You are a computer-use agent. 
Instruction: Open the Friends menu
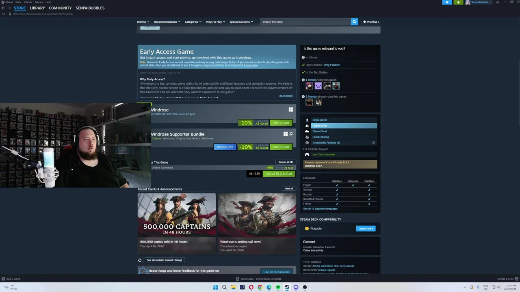(x=28, y=2)
